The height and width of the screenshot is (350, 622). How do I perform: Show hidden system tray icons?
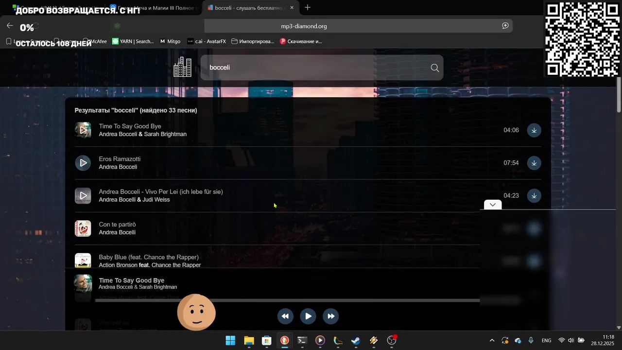click(492, 340)
